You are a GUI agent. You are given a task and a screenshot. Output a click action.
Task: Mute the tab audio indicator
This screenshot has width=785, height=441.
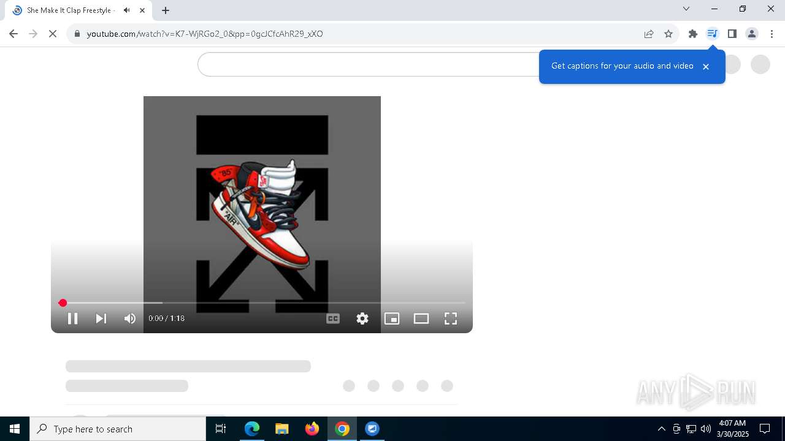tap(127, 10)
